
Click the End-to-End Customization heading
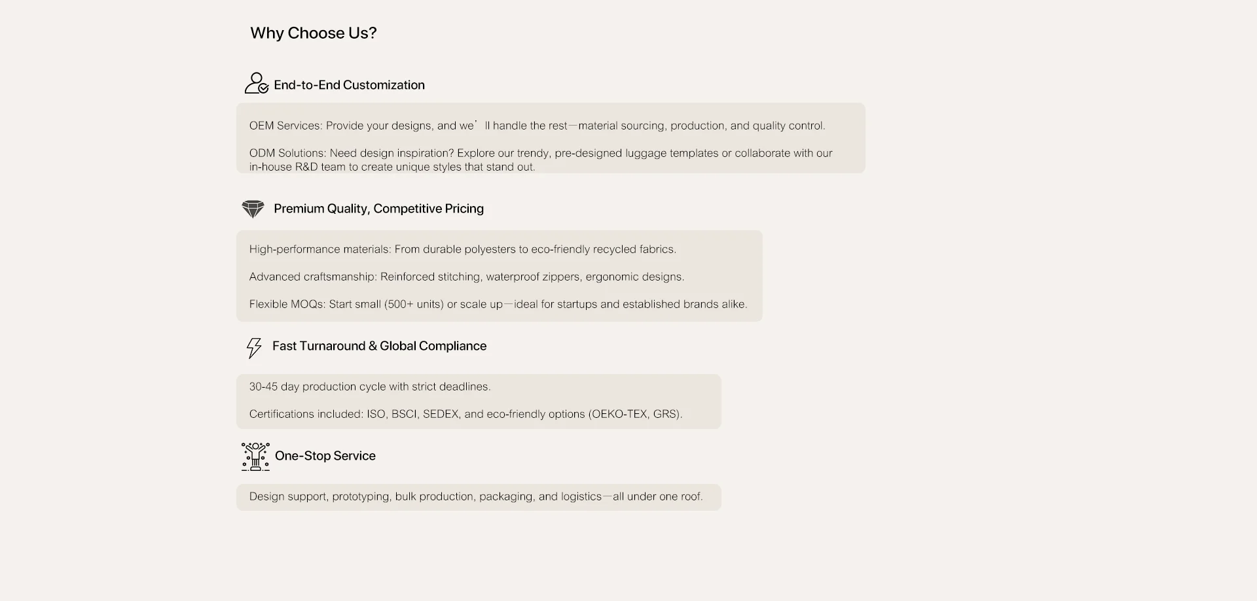[349, 85]
